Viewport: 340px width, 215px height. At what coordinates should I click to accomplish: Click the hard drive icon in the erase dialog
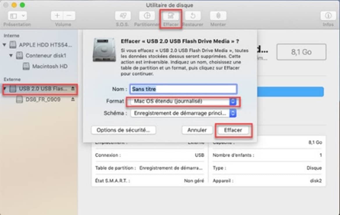point(104,50)
